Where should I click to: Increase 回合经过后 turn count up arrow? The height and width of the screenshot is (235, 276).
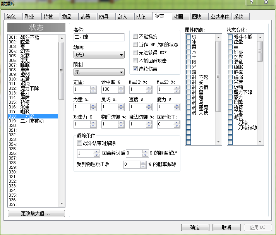[x=96, y=151]
